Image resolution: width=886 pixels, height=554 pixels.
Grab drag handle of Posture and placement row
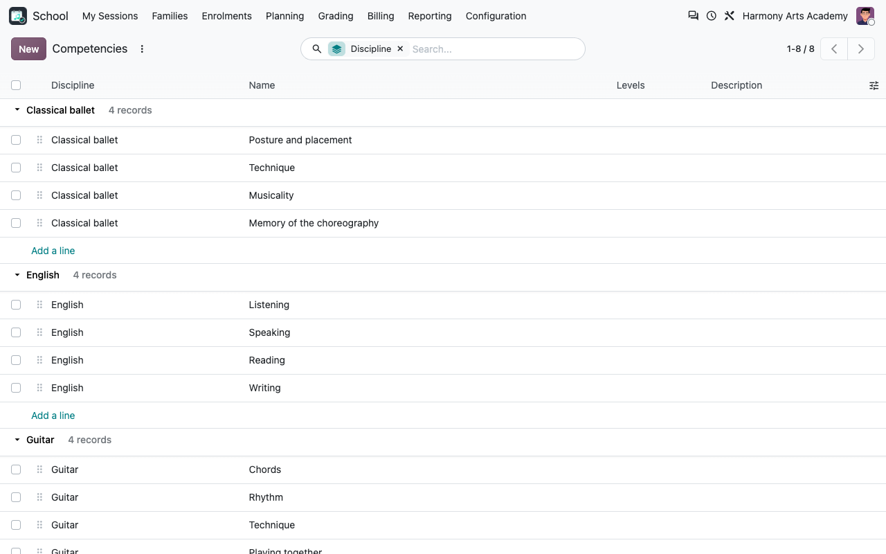pyautogui.click(x=39, y=140)
